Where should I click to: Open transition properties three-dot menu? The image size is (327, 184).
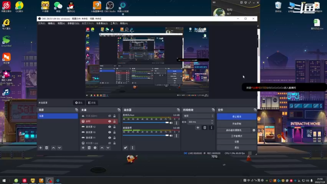tap(211, 128)
